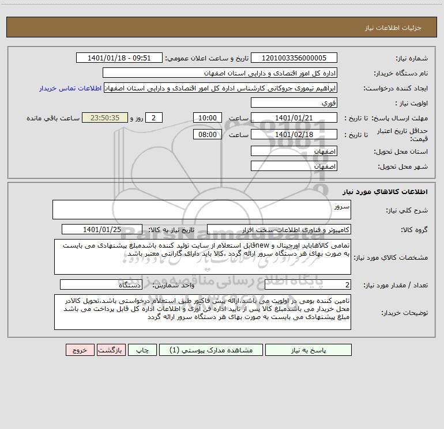Image resolution: width=444 pixels, height=429 pixels.
Task: Click the مشخصات کالای مورد نیاز label
Action: click(x=392, y=257)
